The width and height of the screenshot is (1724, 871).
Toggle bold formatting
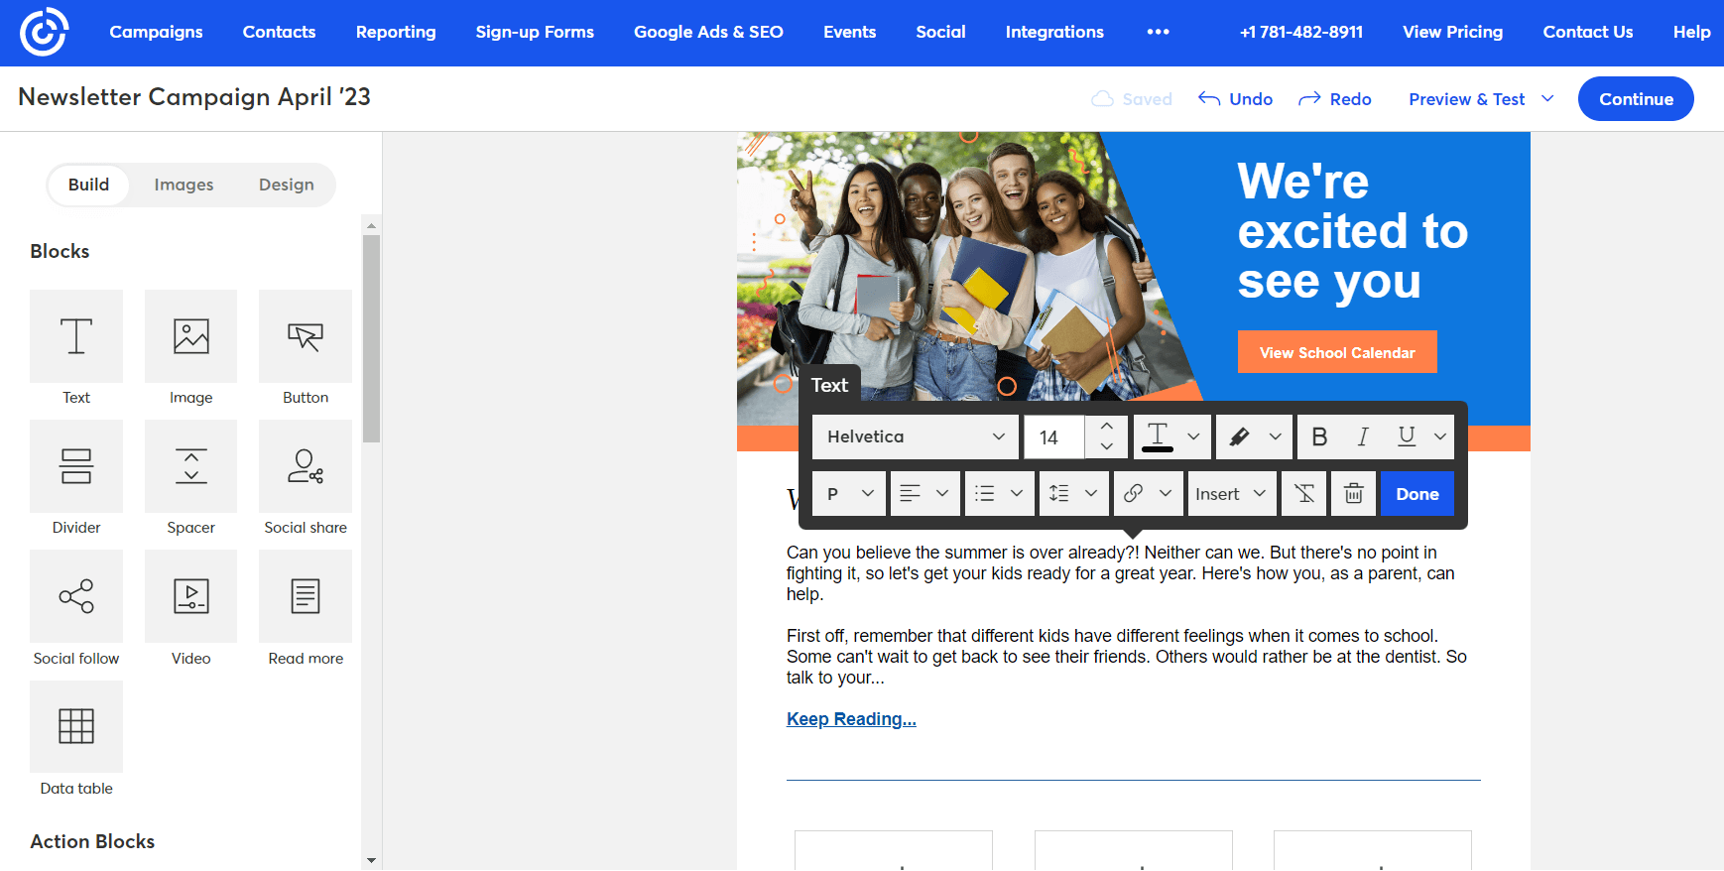pos(1319,436)
